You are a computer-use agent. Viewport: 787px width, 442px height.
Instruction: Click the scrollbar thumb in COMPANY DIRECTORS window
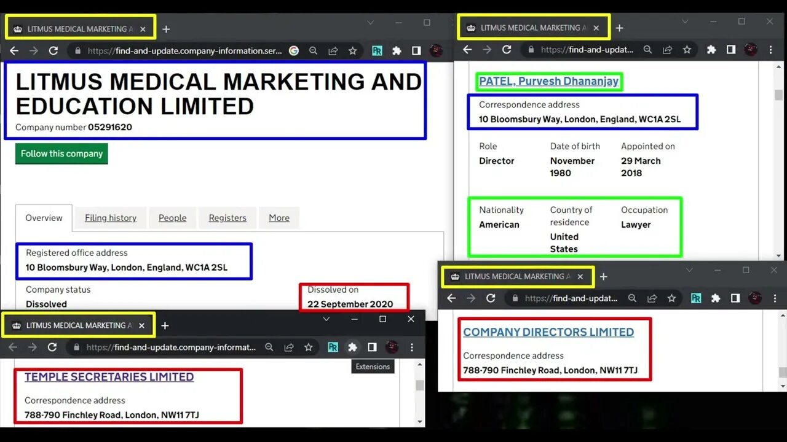click(x=782, y=372)
